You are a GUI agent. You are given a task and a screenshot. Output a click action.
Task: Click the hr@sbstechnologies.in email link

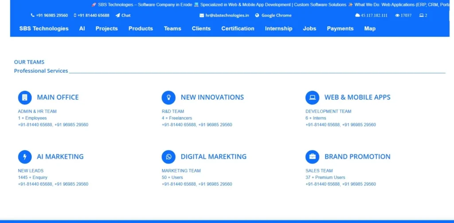(x=227, y=16)
